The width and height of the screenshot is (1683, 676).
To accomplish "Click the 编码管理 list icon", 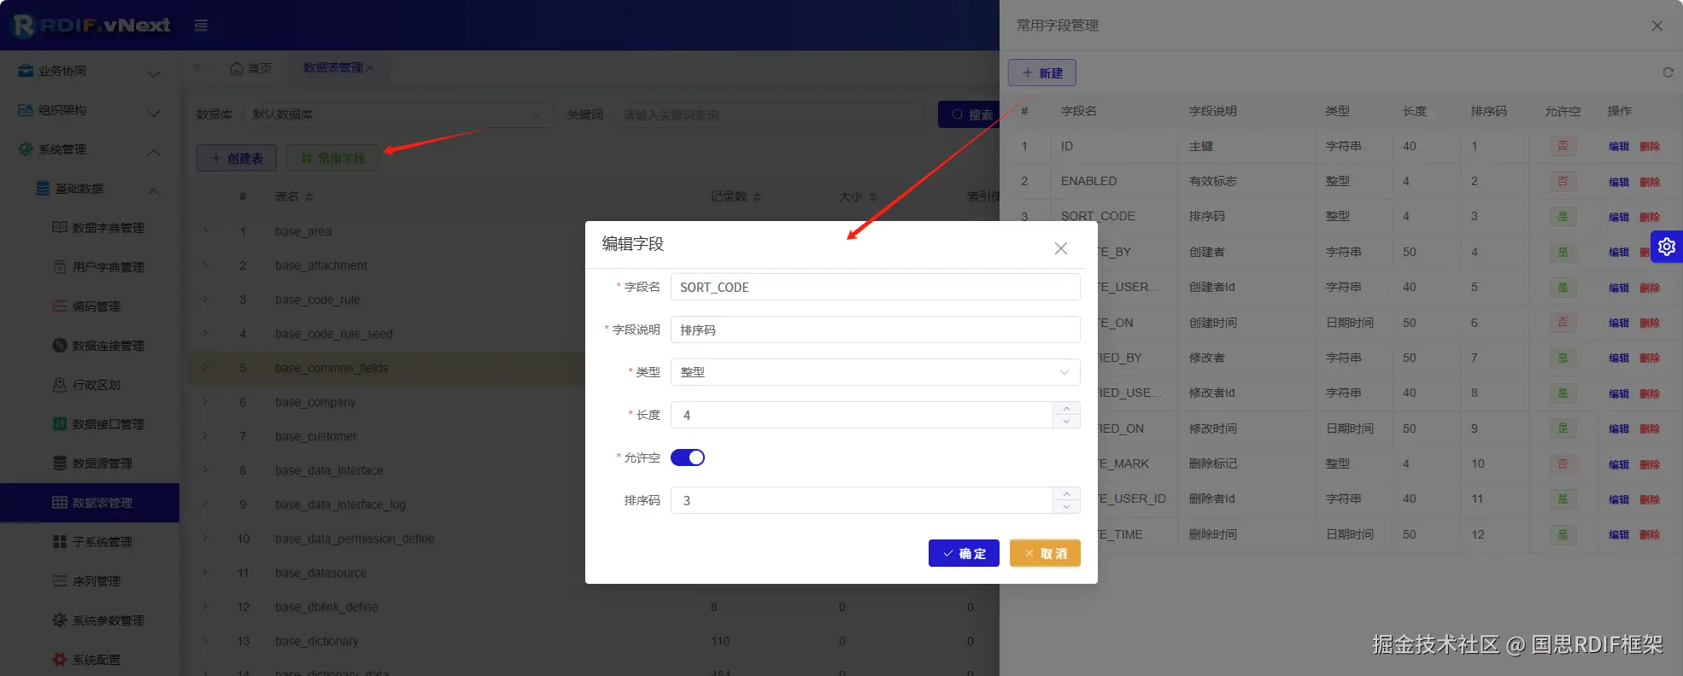I will click(60, 306).
